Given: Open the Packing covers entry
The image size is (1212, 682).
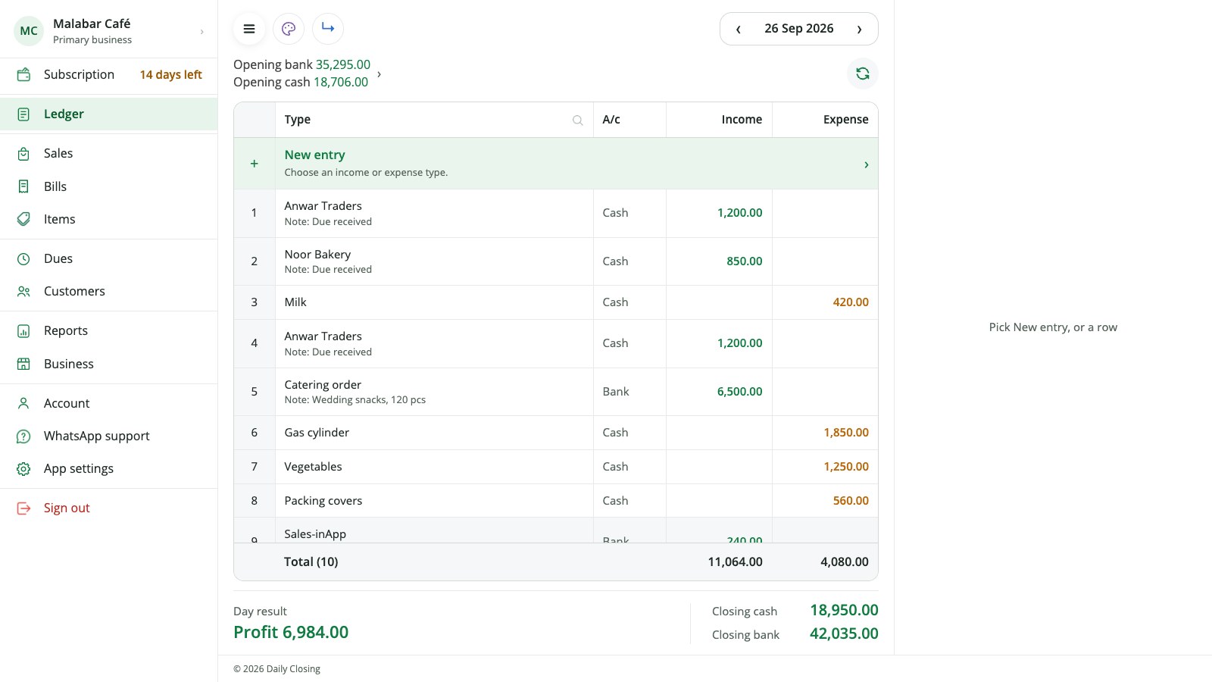Looking at the screenshot, I should click(556, 501).
